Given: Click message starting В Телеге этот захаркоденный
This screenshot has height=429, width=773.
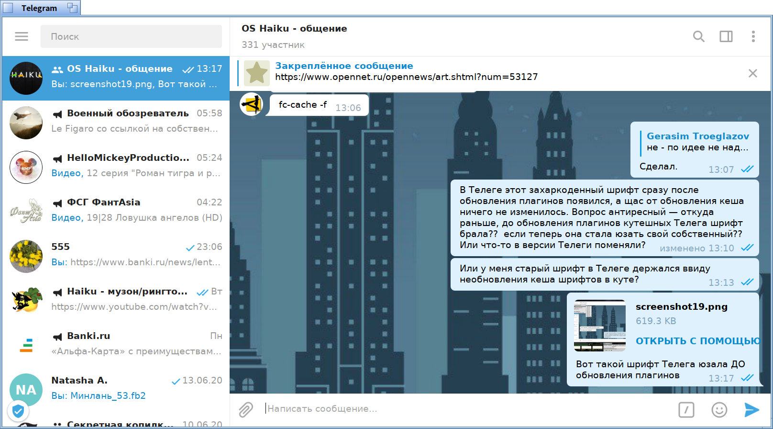Looking at the screenshot, I should pyautogui.click(x=605, y=217).
